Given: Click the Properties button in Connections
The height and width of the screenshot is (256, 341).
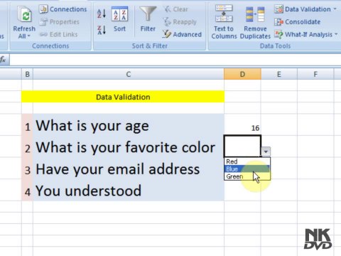Looking at the screenshot, I should [59, 22].
